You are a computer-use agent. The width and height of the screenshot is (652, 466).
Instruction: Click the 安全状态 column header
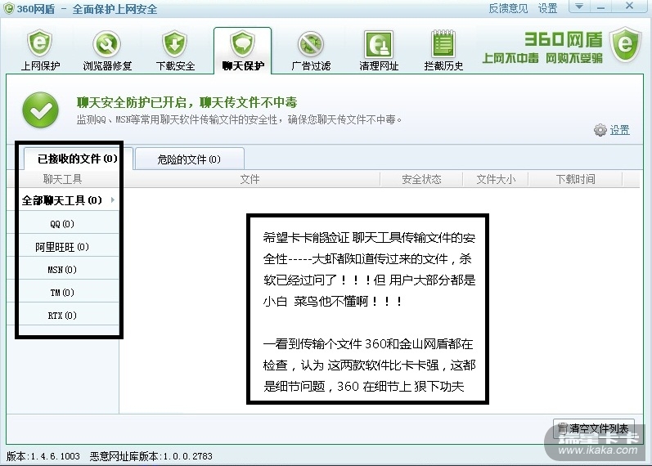[421, 179]
